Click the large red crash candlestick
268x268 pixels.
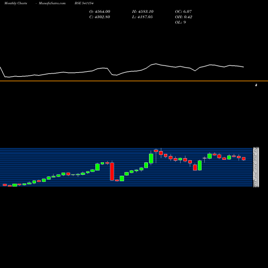point(112,172)
